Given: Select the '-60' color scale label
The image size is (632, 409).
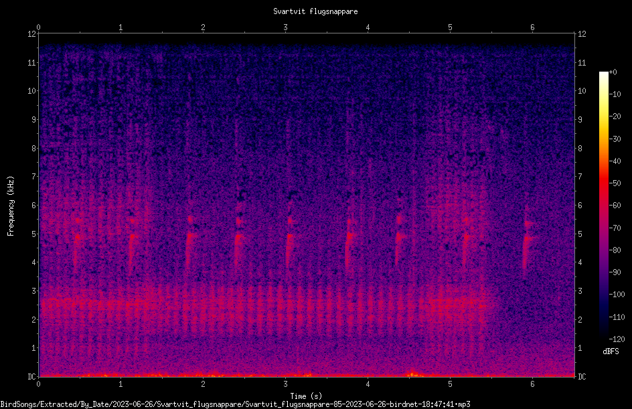Looking at the screenshot, I should coord(615,206).
